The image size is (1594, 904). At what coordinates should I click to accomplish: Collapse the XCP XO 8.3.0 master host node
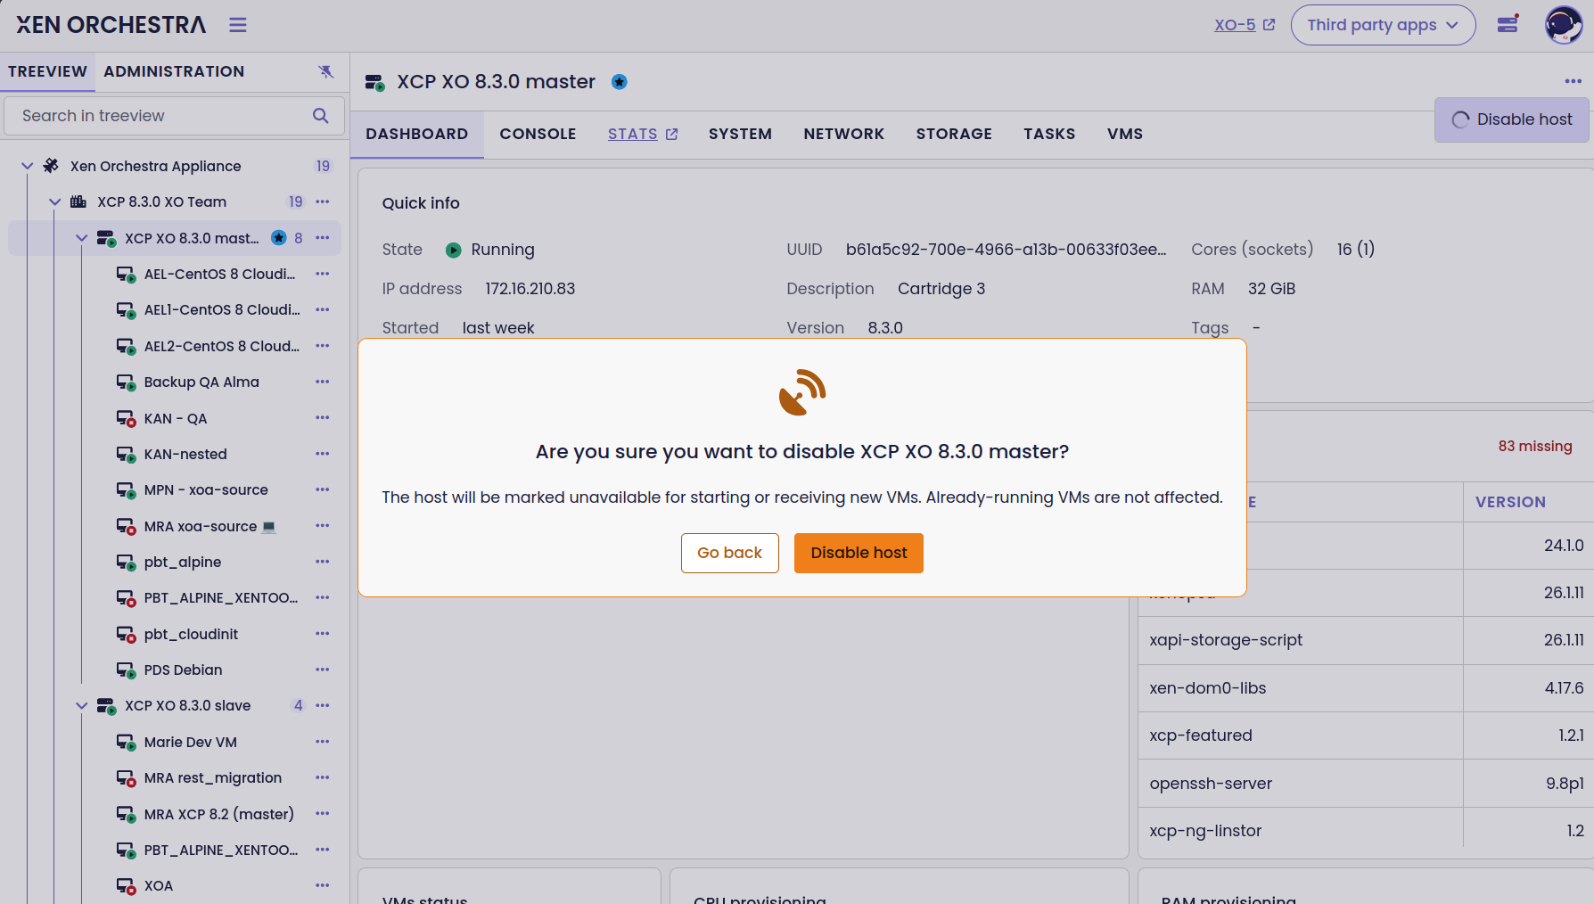click(82, 238)
